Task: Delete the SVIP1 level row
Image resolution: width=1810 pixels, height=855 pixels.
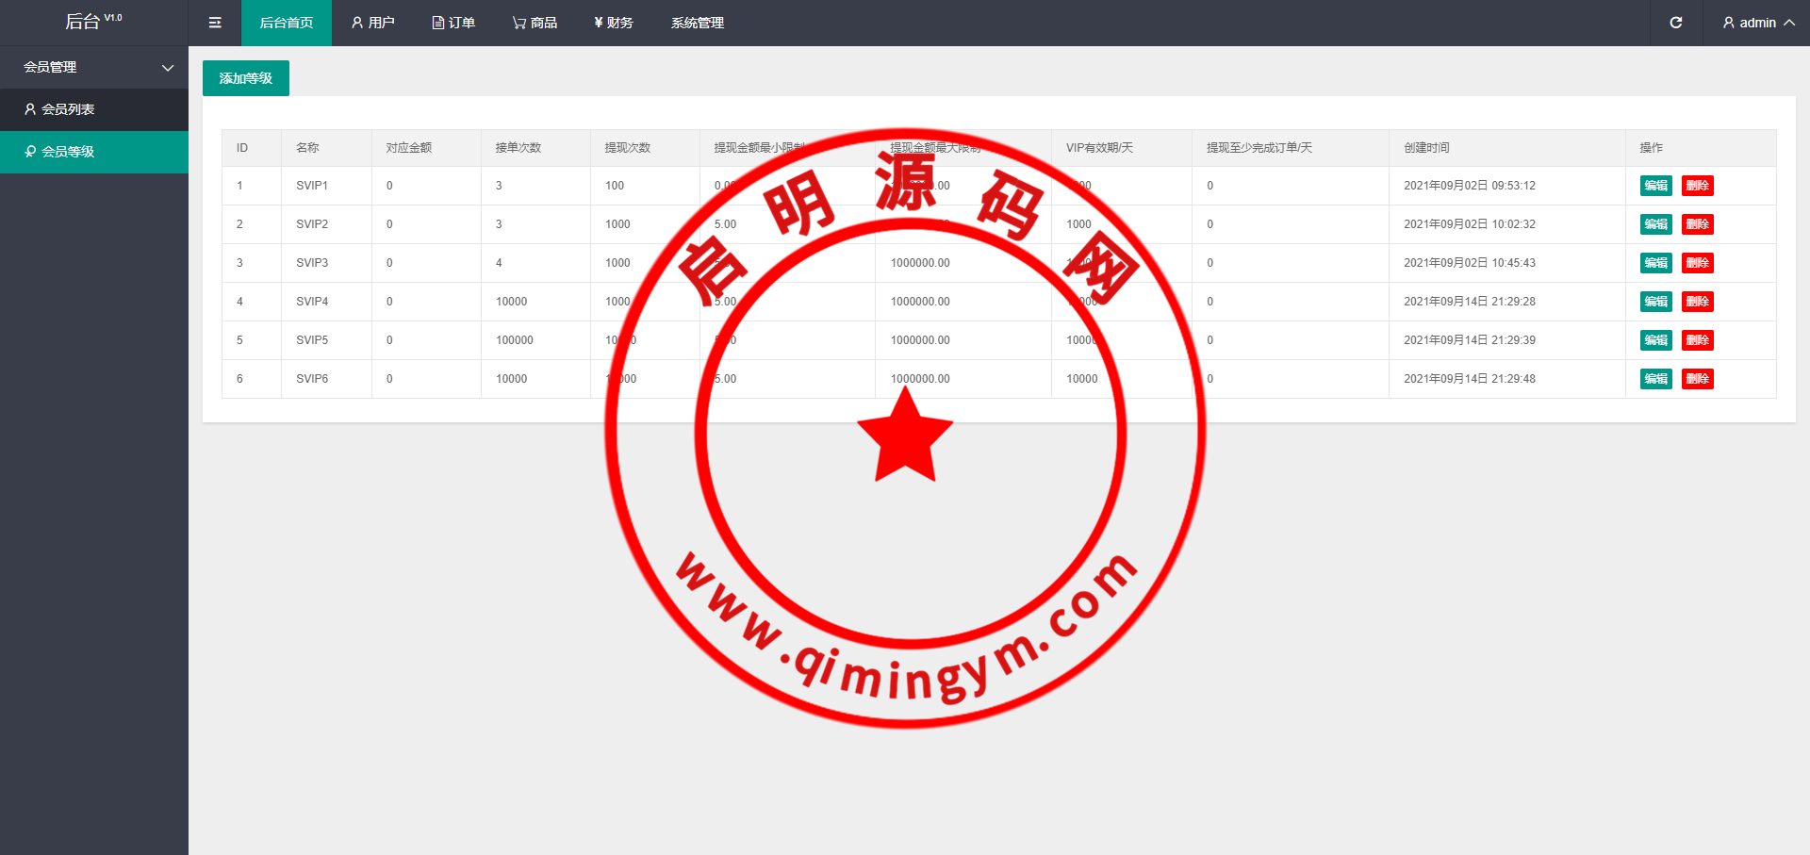Action: pos(1697,186)
